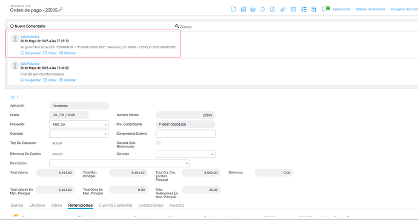The height and width of the screenshot is (220, 418).
Task: Click Nuevo Comentario
Action: coord(30,27)
